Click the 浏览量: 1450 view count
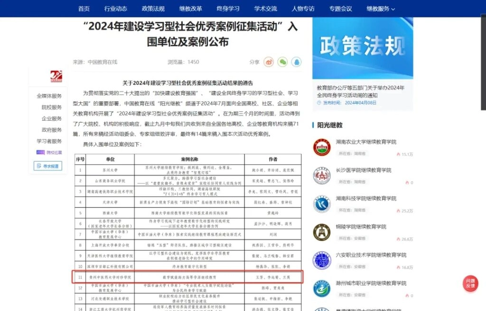Viewport: 486px width, 311px height. pos(183,62)
